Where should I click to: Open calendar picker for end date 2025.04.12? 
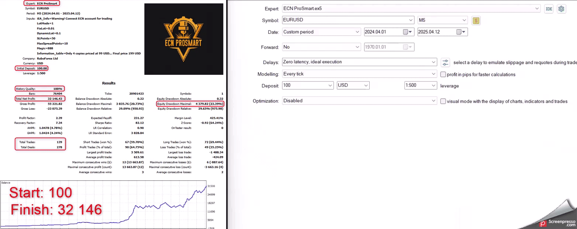pyautogui.click(x=462, y=32)
